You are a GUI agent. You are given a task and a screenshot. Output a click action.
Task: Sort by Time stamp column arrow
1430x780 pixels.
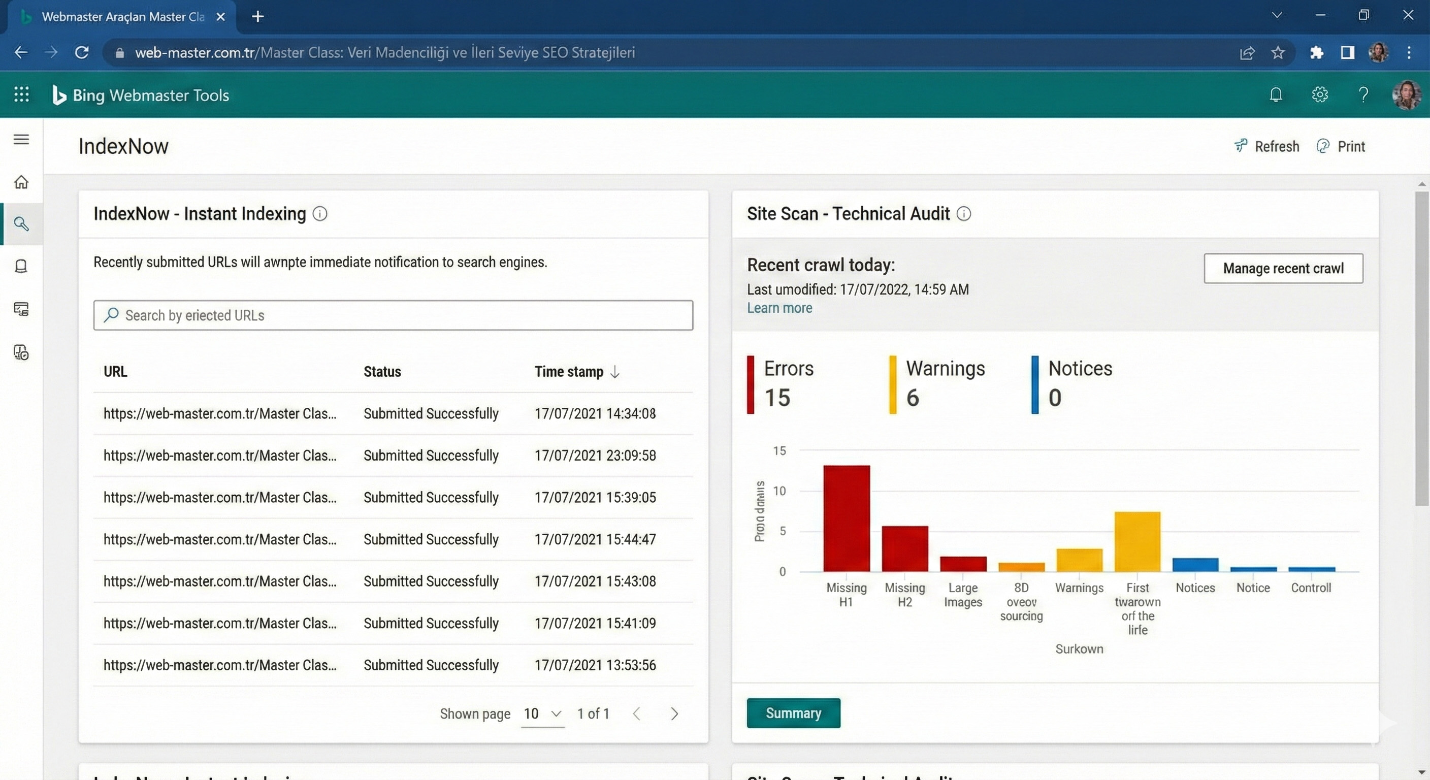[x=614, y=372]
